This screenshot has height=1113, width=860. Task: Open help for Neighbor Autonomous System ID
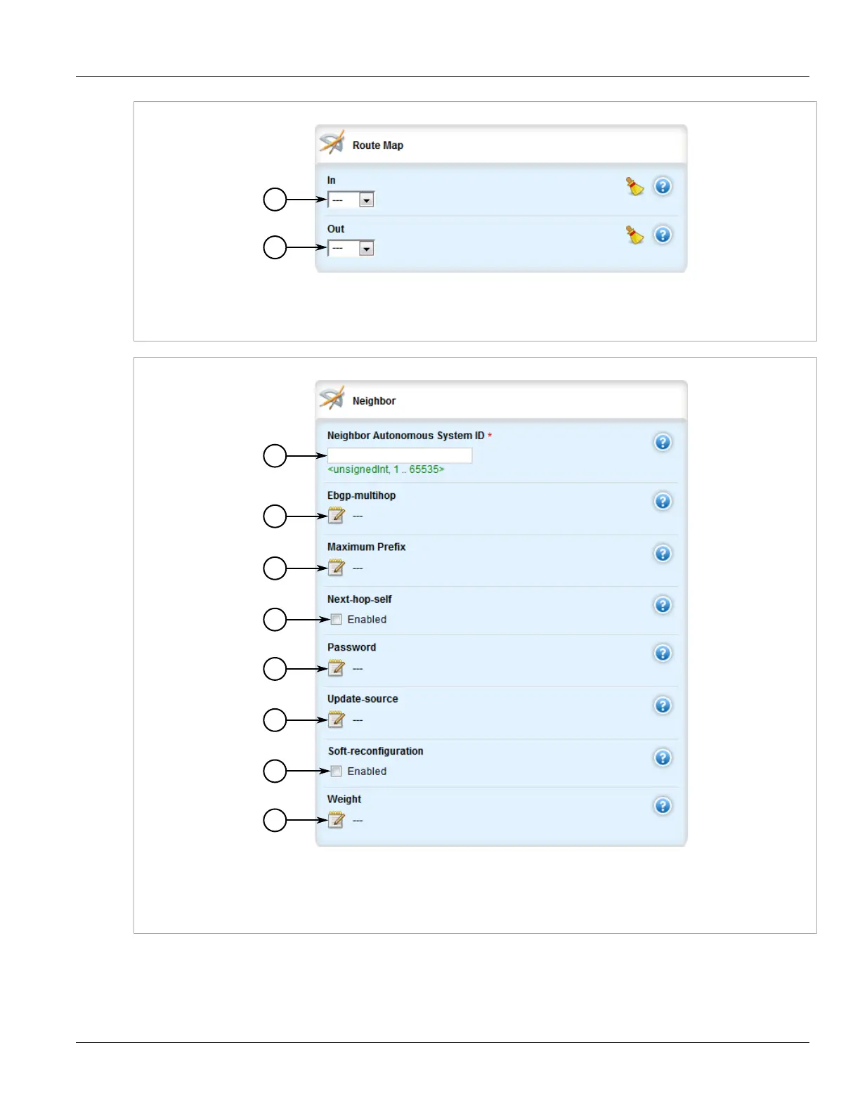pyautogui.click(x=663, y=442)
